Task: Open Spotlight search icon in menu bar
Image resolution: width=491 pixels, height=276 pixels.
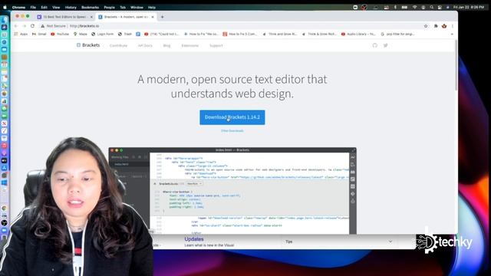Action: [431, 7]
